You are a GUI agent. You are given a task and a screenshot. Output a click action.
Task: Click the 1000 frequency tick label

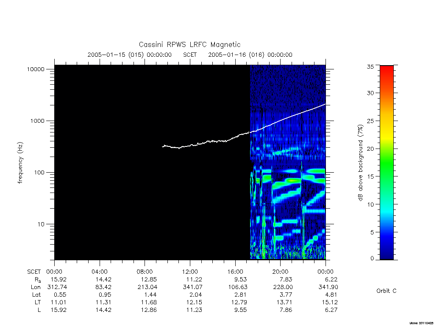point(37,121)
